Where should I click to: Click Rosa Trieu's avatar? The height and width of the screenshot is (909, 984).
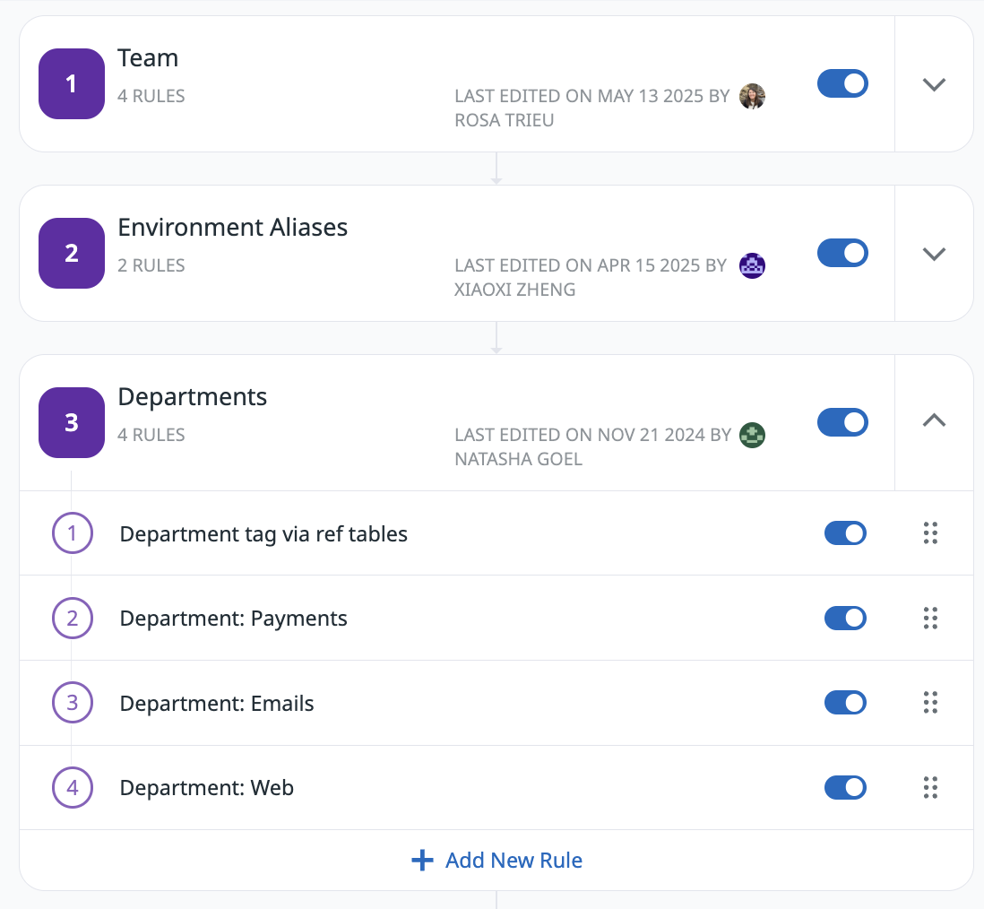point(752,96)
